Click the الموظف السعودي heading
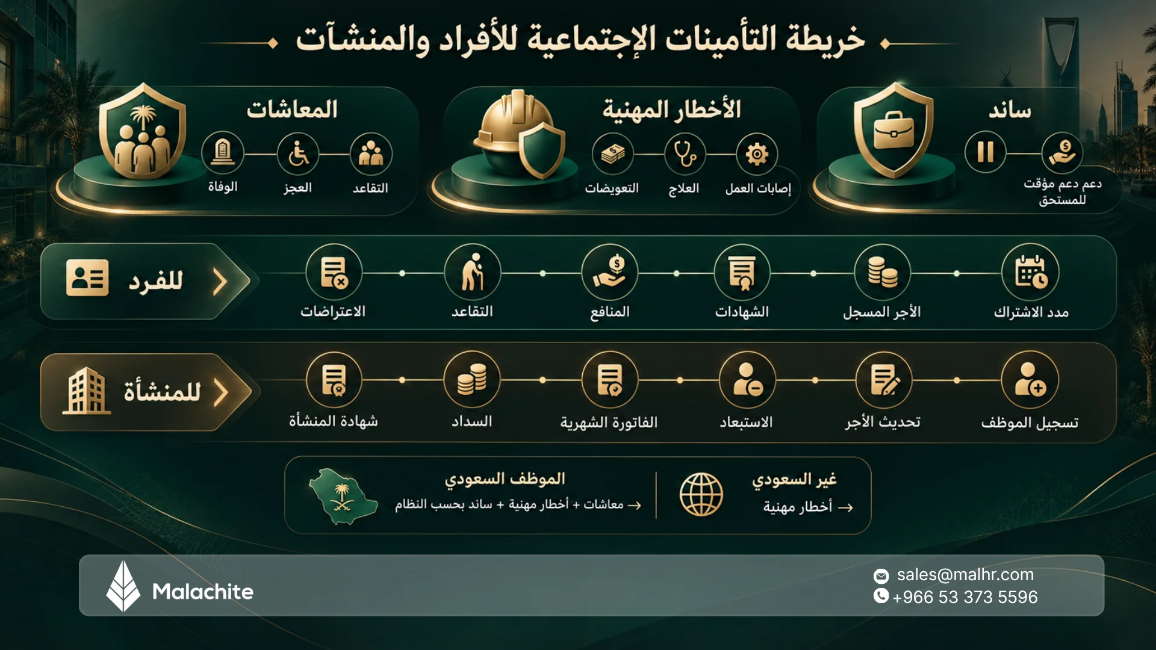Viewport: 1156px width, 650px height. (505, 479)
